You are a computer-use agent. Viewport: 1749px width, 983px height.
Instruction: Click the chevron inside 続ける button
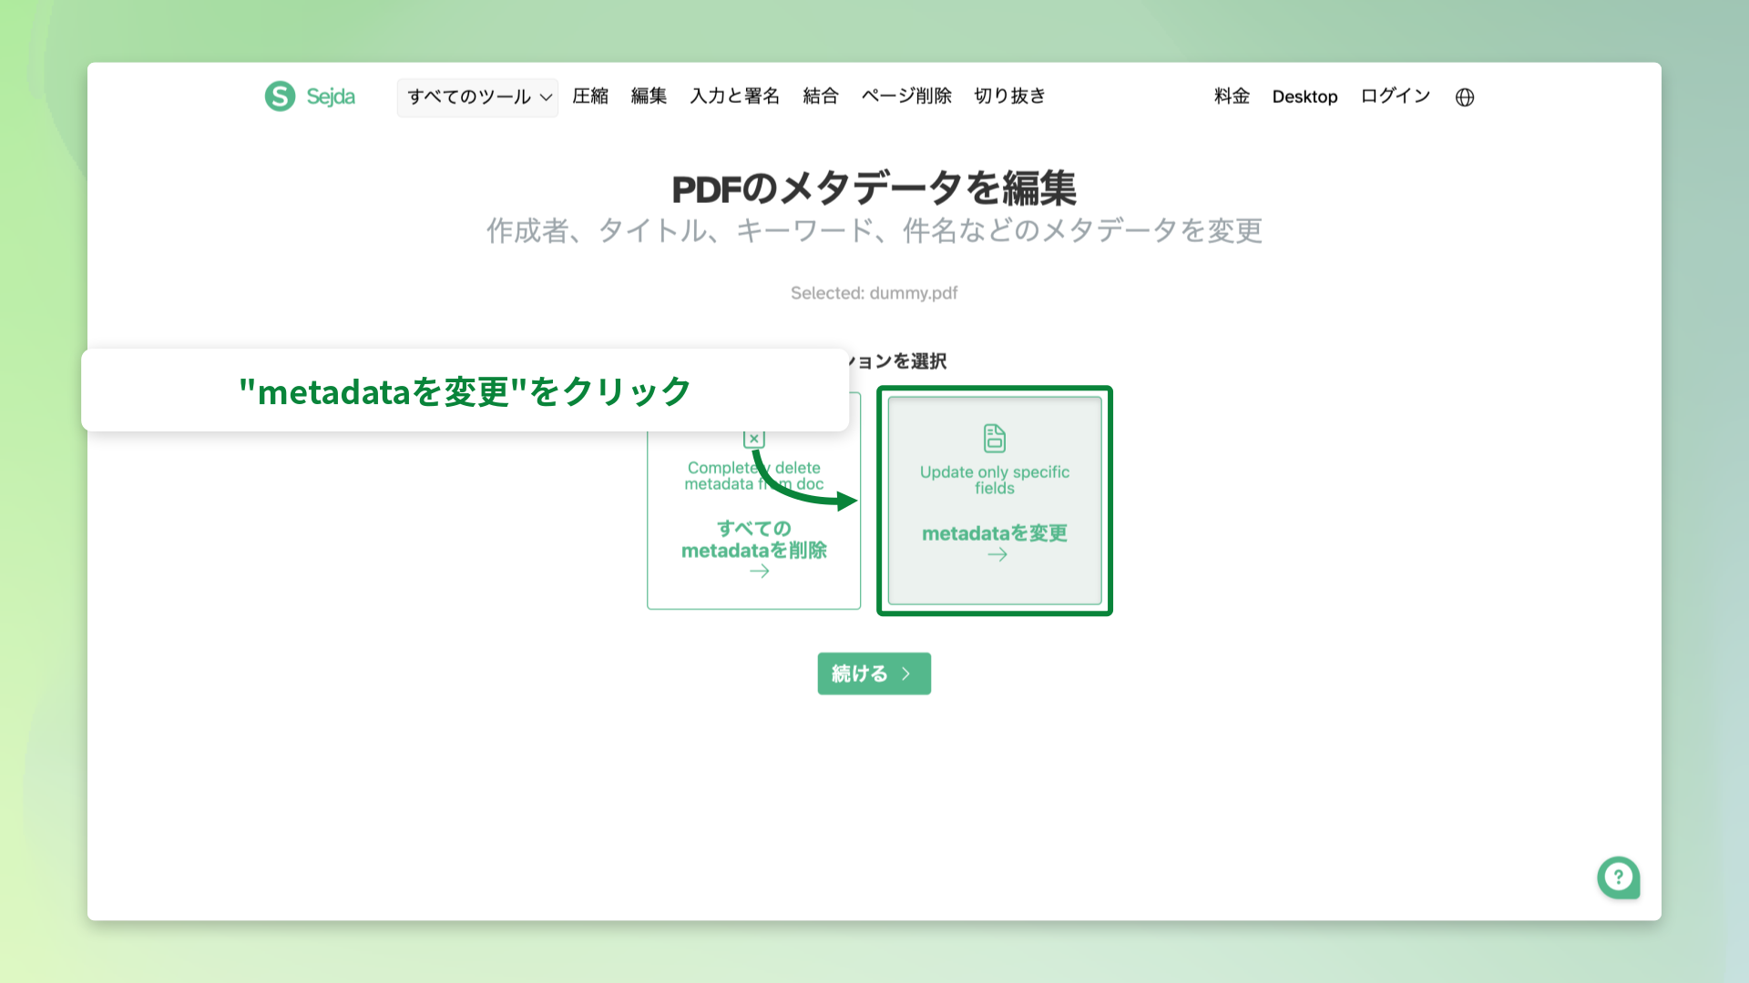click(x=905, y=674)
